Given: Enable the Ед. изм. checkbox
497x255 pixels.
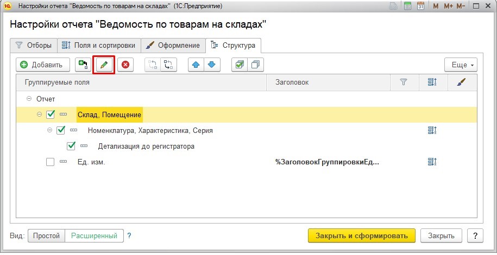Looking at the screenshot, I should coord(51,162).
